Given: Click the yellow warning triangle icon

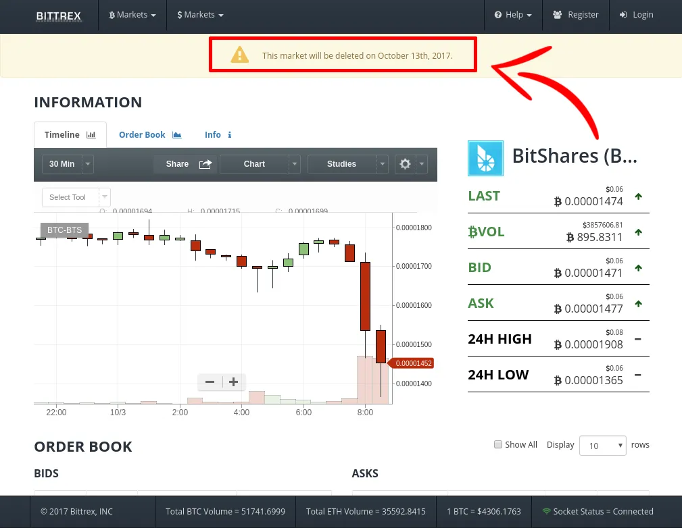Looking at the screenshot, I should (x=240, y=55).
